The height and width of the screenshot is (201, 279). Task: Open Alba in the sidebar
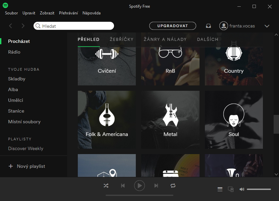click(13, 89)
